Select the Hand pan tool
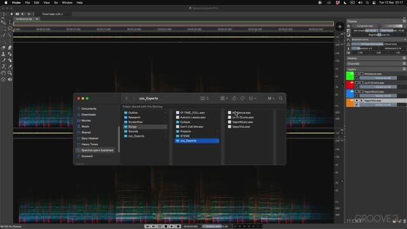Screen dimensions: 407x229 (x=3, y=73)
